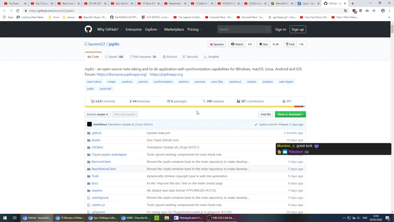Go back with the browser back arrow

(5, 11)
